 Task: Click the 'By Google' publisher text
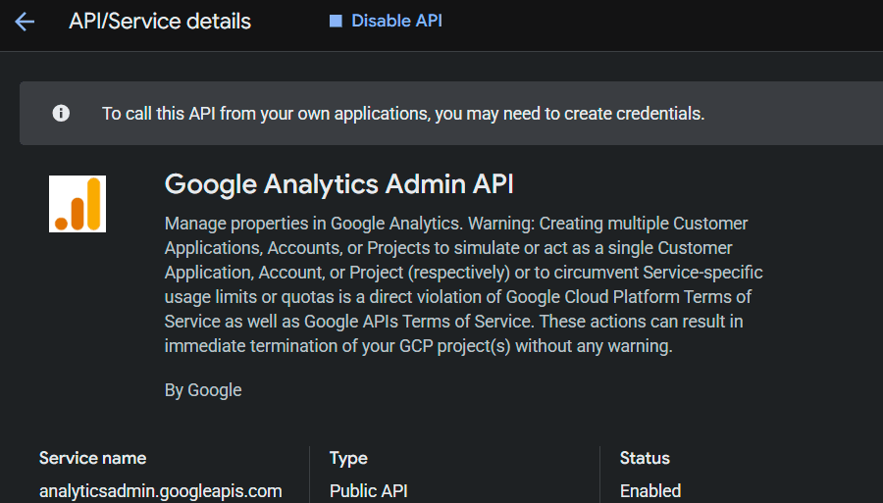[203, 390]
